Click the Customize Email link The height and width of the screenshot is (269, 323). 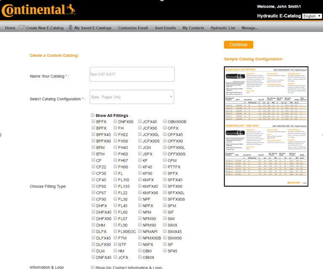coord(133,28)
